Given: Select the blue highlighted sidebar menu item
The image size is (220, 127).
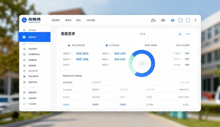Looking at the screenshot, I should (34, 37).
